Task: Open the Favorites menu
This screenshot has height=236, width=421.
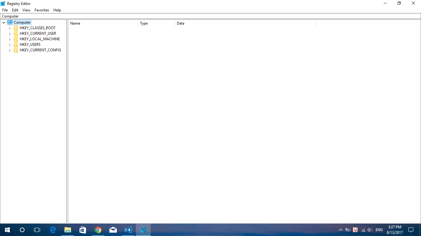Action: tap(42, 10)
